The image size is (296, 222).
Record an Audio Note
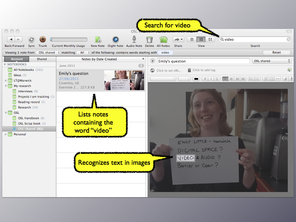pos(134,40)
